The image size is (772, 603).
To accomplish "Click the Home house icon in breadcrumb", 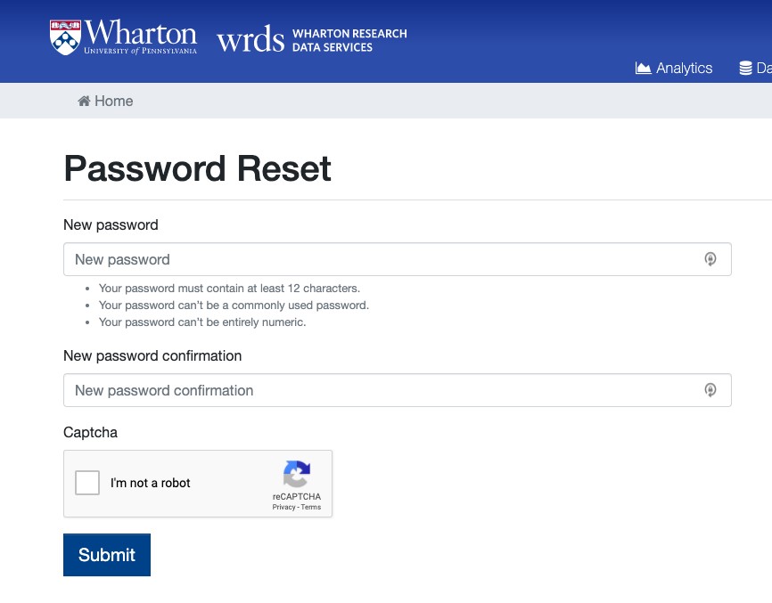I will (84, 102).
